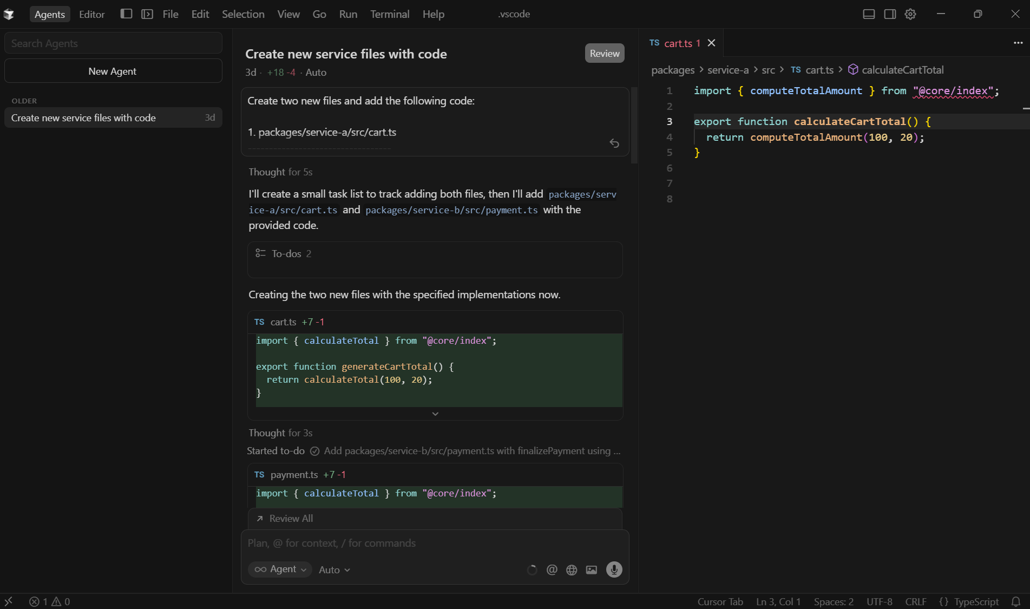Click the notifications bell in the status bar
Viewport: 1030px width, 609px height.
1015,601
